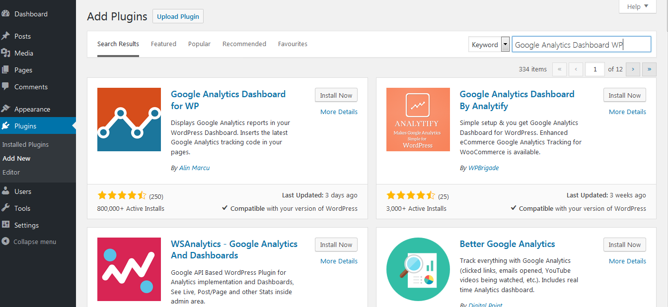Screen dimensions: 668x307
Task: Go to previous page of results
Action: (x=576, y=69)
